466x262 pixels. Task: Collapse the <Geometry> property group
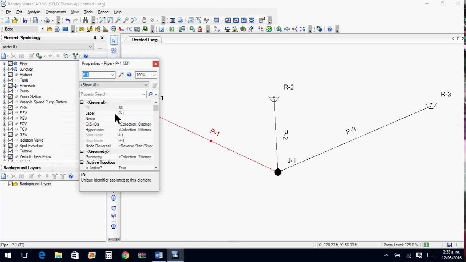click(x=82, y=151)
